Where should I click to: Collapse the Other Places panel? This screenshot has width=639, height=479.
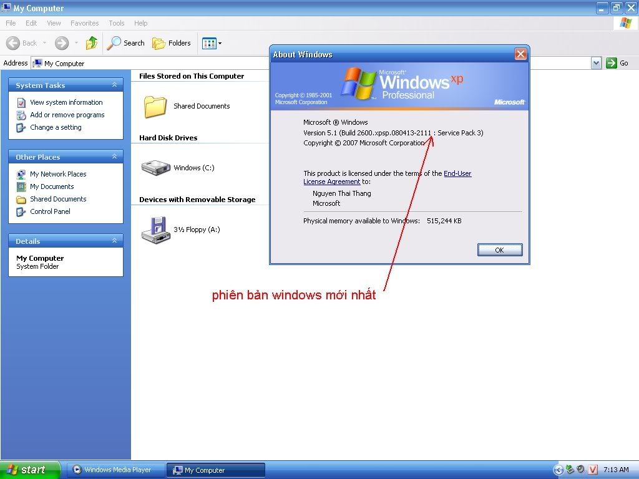[x=115, y=157]
